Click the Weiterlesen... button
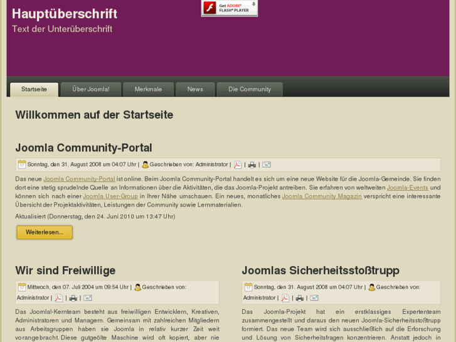This screenshot has height=342, width=456. pos(45,232)
